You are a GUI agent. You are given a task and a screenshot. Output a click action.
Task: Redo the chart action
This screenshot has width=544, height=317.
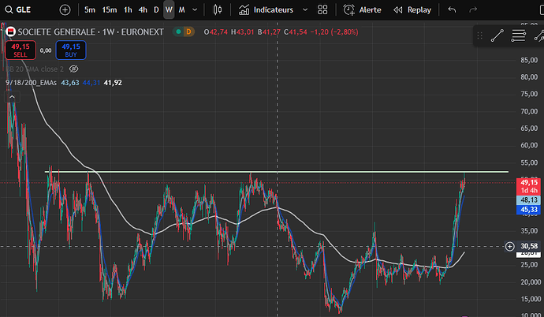click(x=473, y=9)
